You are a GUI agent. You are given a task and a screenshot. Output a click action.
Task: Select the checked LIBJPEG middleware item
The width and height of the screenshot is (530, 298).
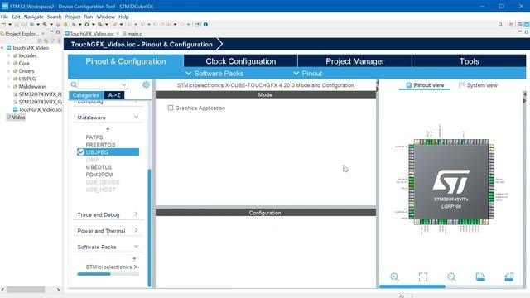(108, 152)
